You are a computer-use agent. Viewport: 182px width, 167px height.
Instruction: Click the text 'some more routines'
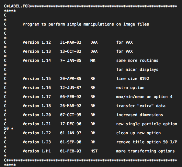(x=137, y=61)
